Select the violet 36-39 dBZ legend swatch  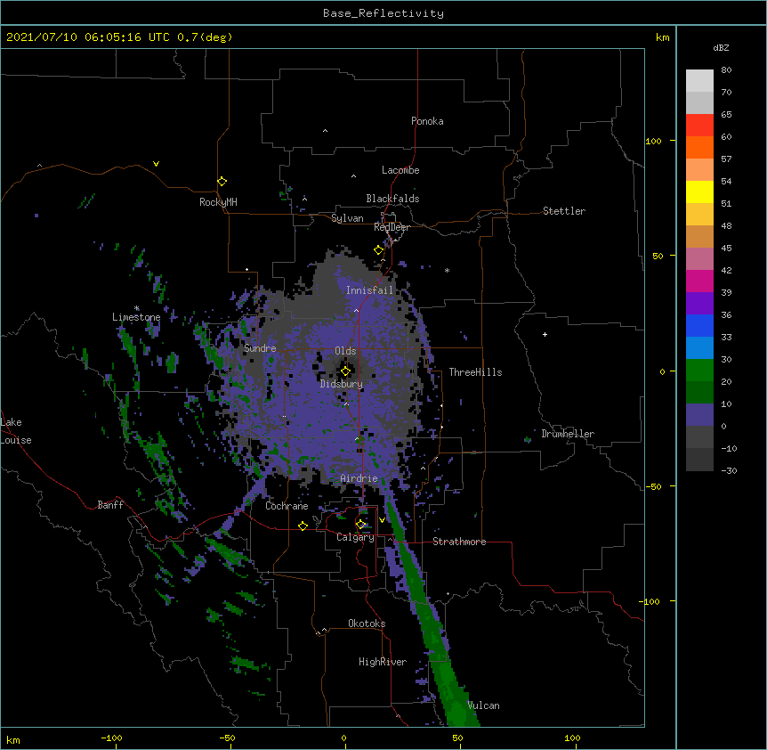point(699,304)
